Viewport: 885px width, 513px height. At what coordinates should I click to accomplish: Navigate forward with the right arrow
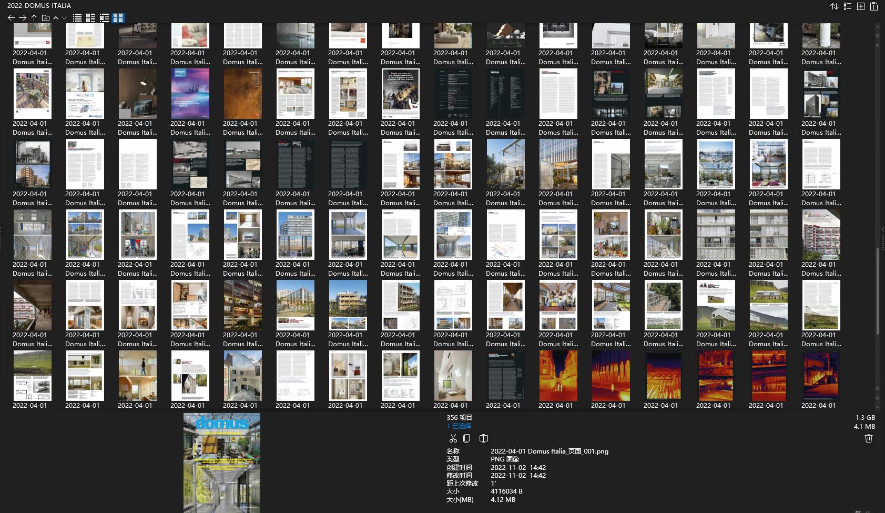coord(23,17)
